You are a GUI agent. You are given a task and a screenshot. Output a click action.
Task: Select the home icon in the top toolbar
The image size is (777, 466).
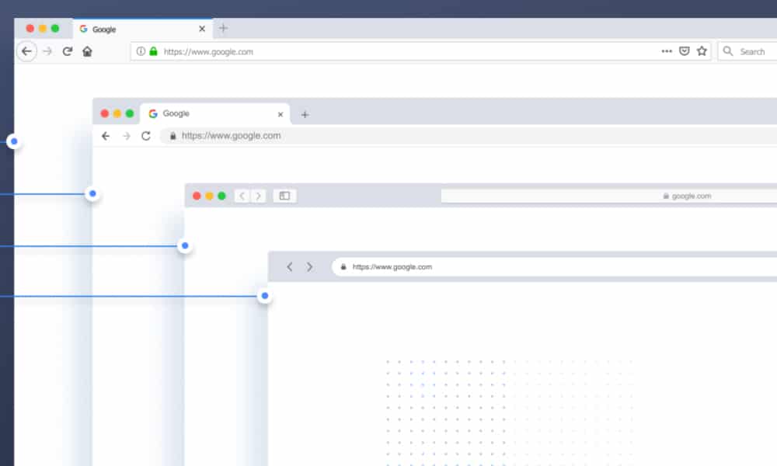point(87,50)
